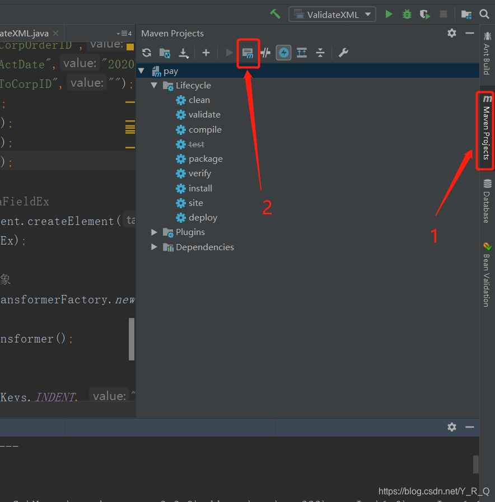Run with coverage shield icon
The height and width of the screenshot is (502, 495).
pyautogui.click(x=425, y=15)
